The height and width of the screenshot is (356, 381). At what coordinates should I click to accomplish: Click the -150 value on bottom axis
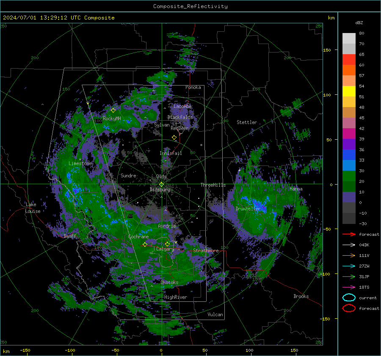click(x=25, y=350)
